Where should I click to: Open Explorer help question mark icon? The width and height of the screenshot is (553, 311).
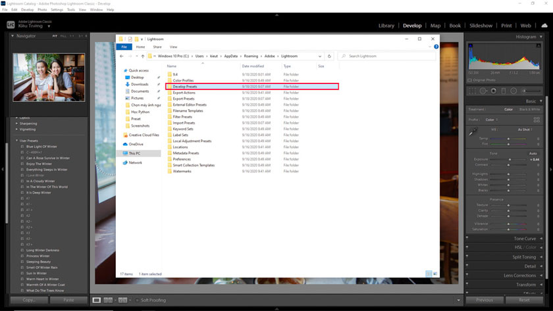[436, 47]
